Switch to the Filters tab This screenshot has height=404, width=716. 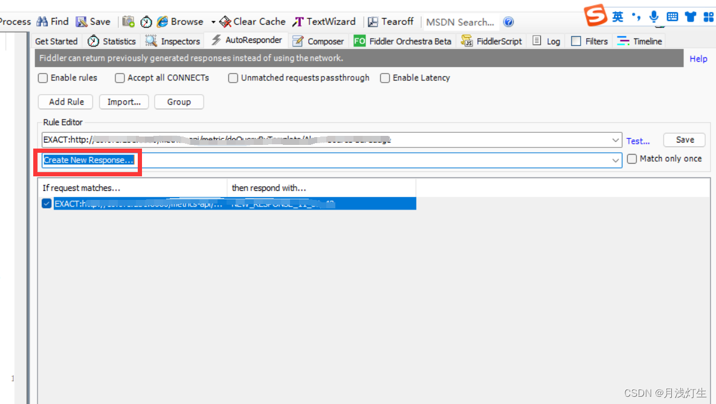[590, 41]
